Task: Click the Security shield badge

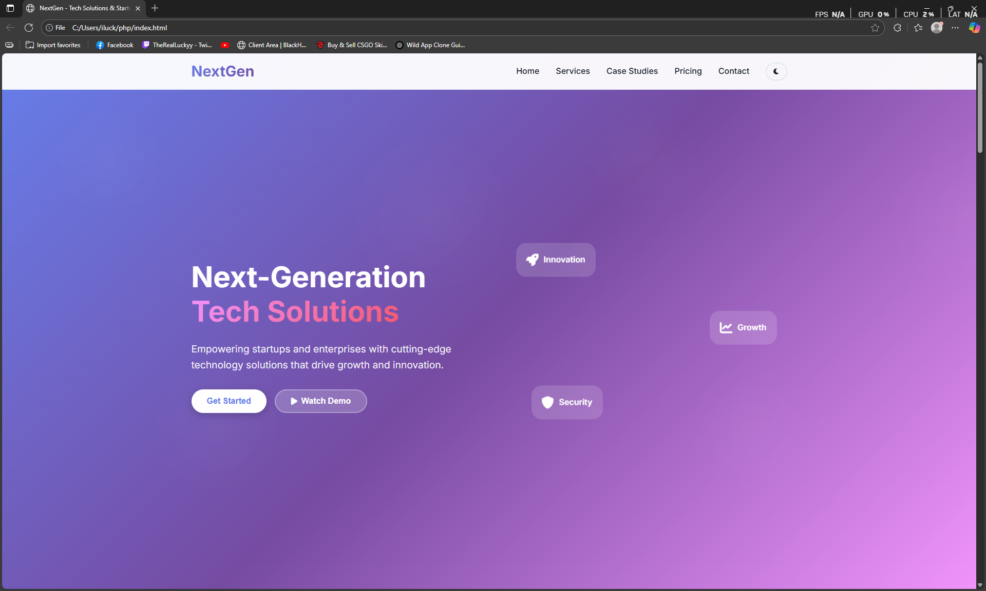Action: (566, 402)
